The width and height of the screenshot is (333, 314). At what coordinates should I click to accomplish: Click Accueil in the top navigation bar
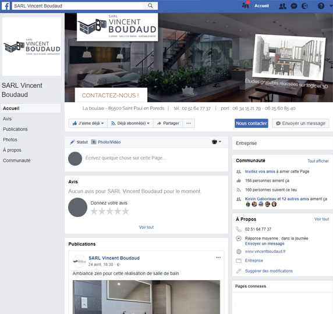pos(261,6)
